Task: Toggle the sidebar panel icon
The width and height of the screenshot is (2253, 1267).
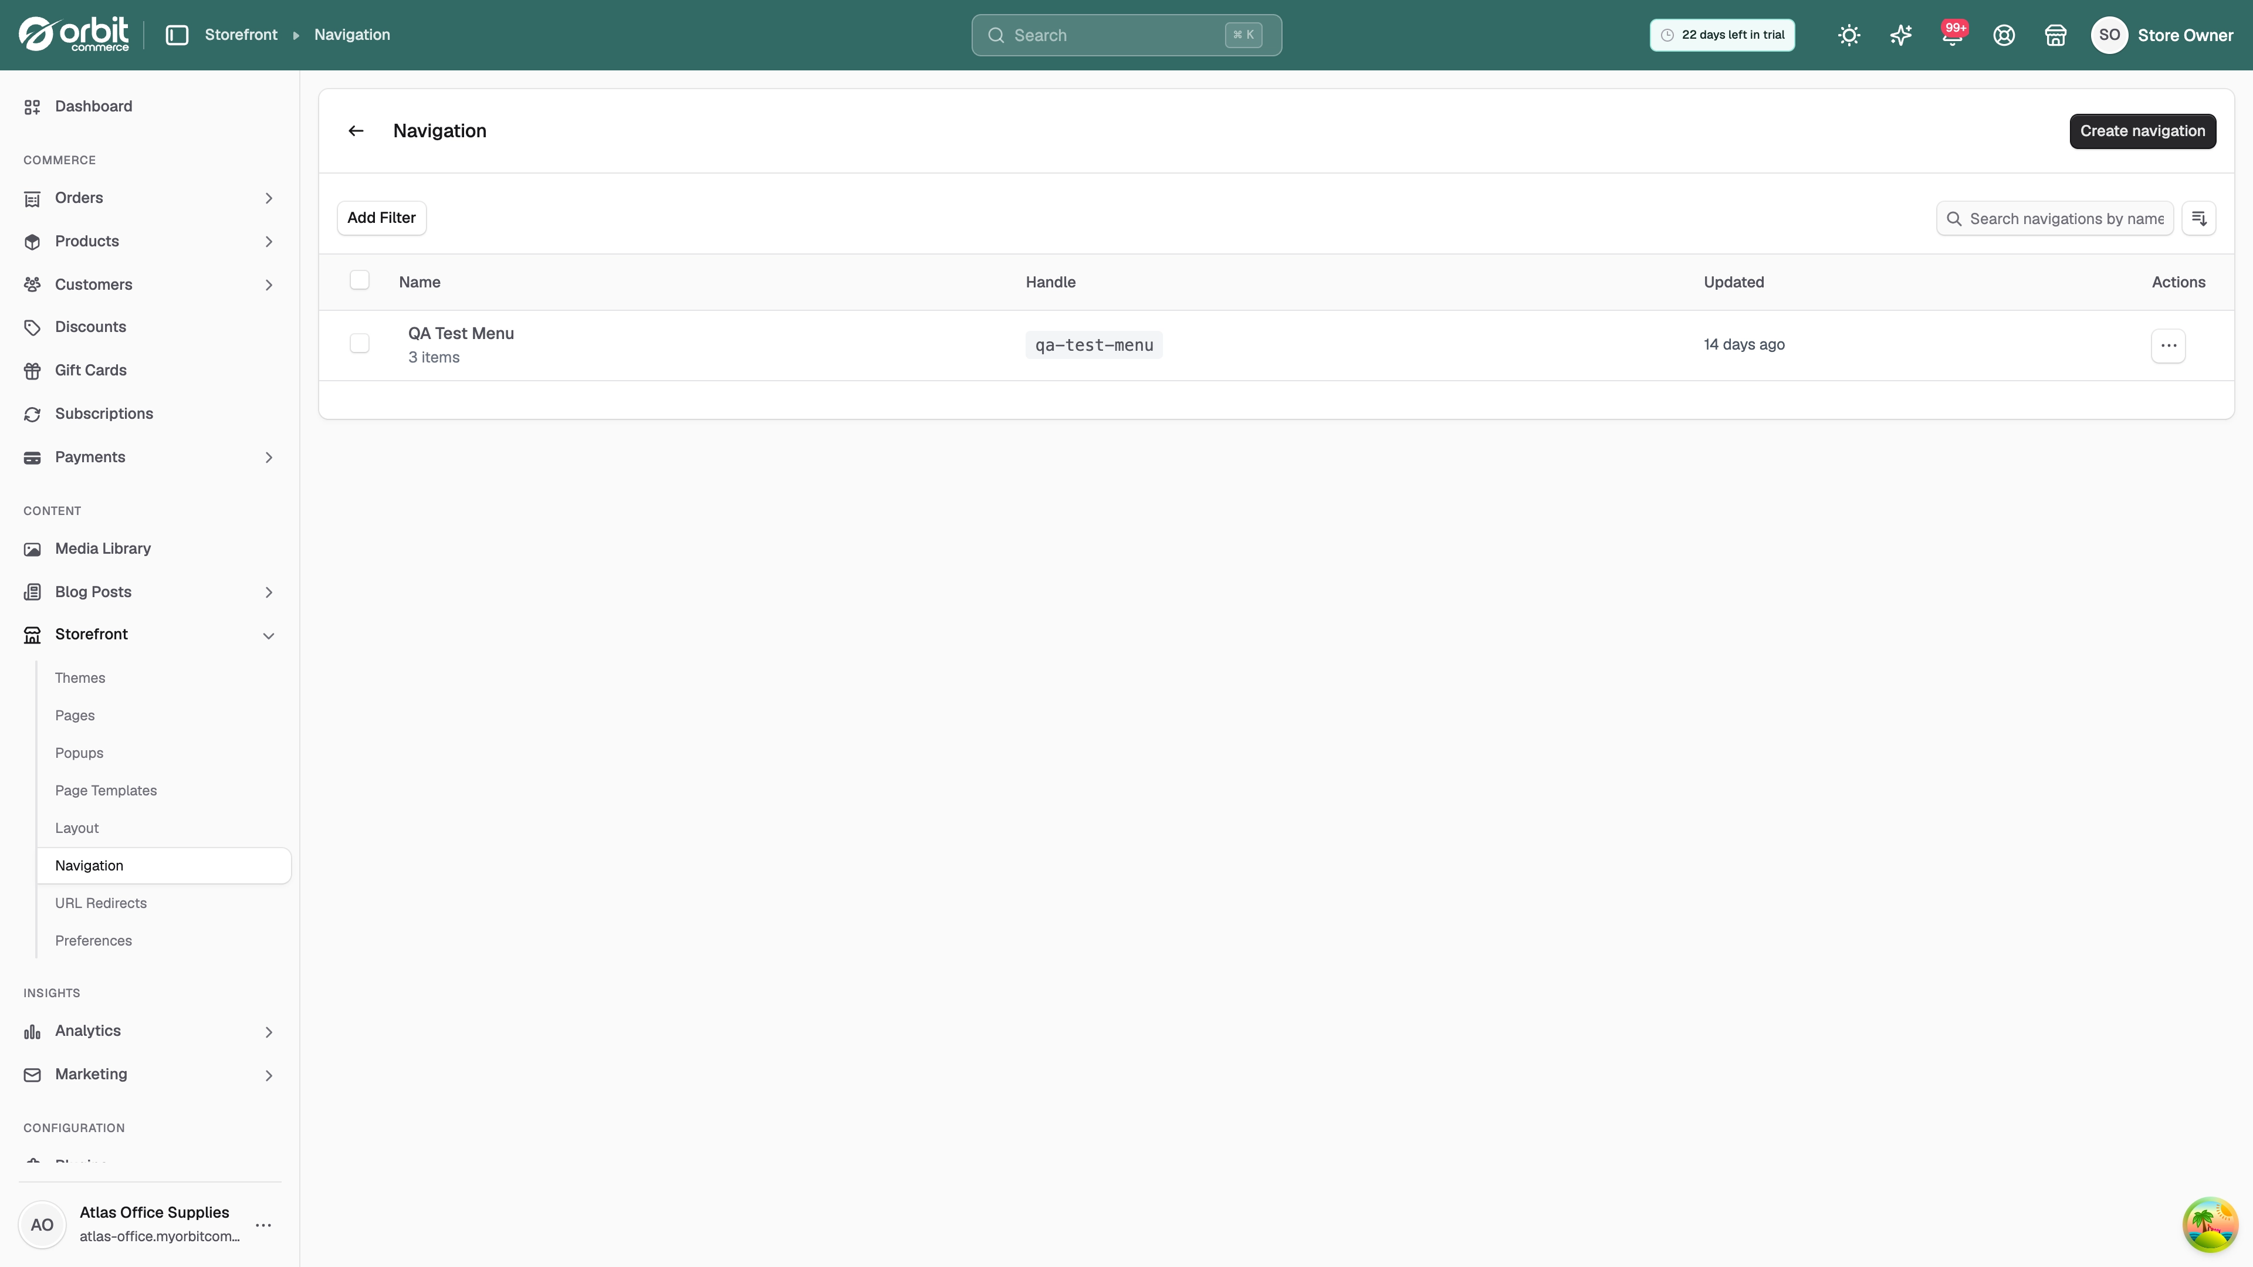Action: tap(177, 35)
